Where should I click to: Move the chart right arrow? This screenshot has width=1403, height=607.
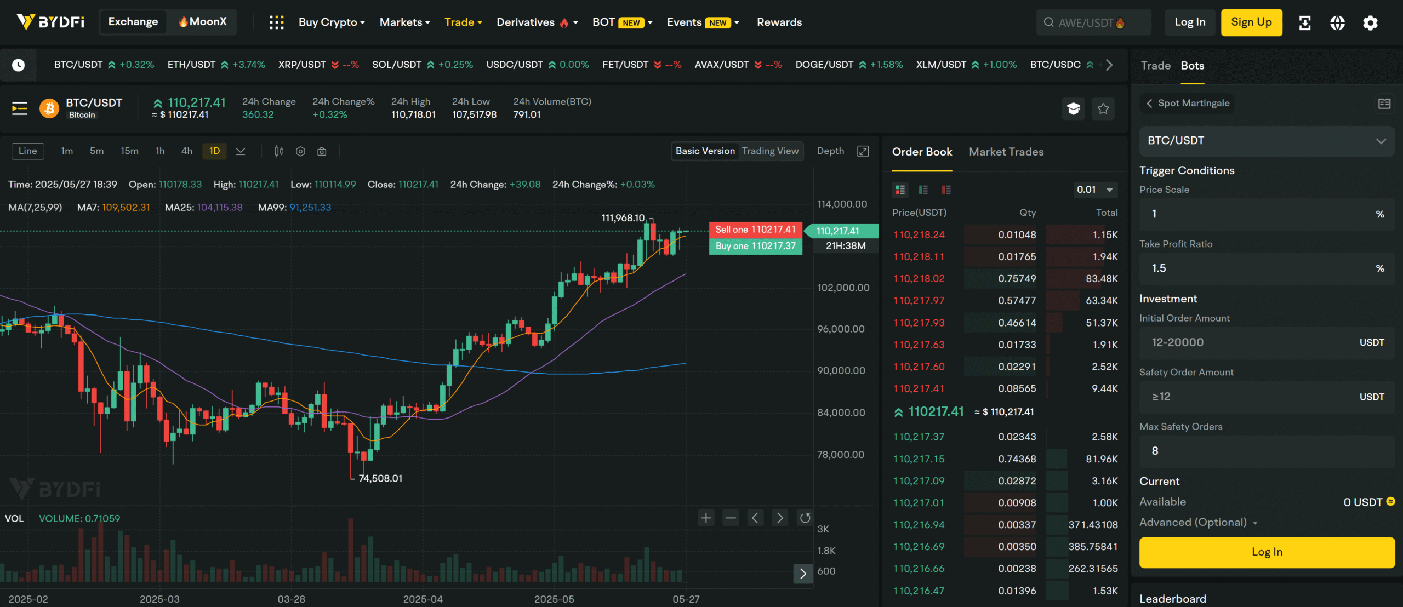click(x=780, y=518)
